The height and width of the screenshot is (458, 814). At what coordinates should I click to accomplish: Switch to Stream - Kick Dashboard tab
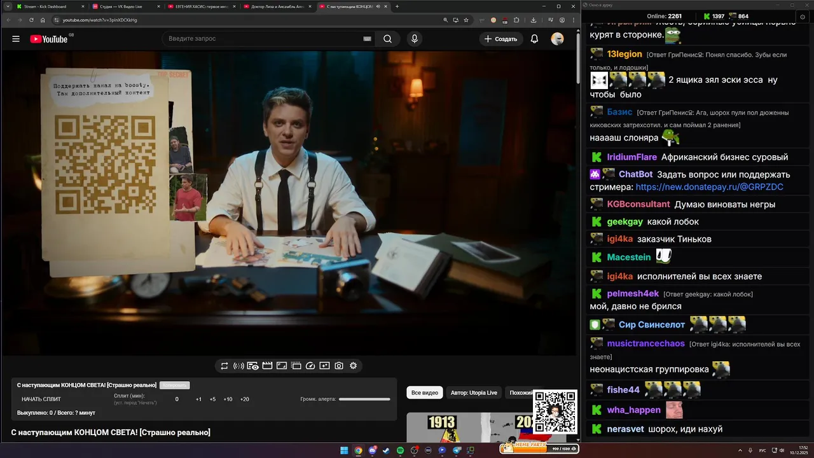pos(50,6)
